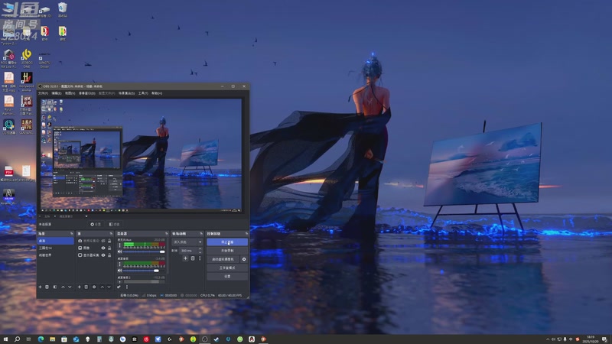The width and height of the screenshot is (612, 344).
Task: Click the blue stop streaming button
Action: (227, 242)
